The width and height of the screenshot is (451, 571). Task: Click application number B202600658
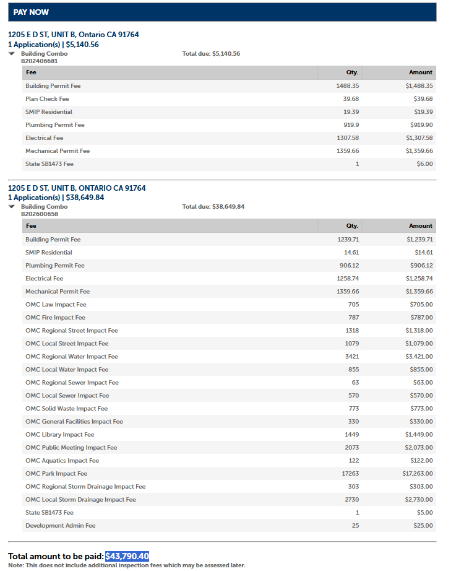tap(40, 214)
